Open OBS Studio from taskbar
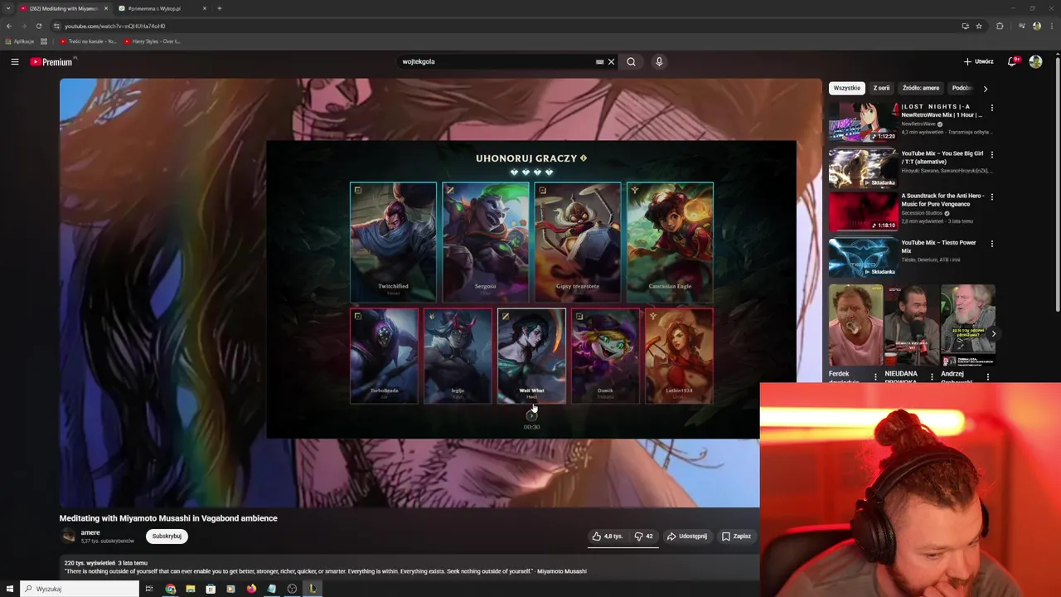 [x=292, y=589]
